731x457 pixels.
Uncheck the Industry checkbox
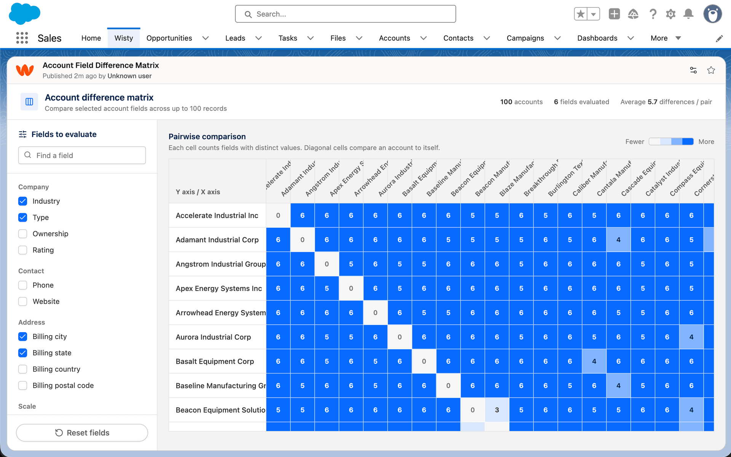tap(23, 201)
